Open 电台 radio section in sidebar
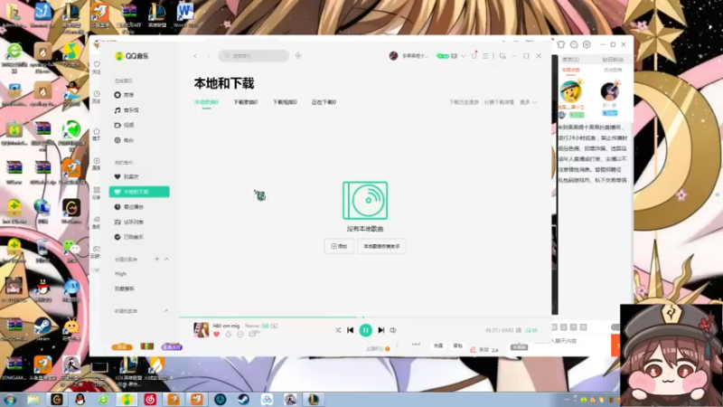 pyautogui.click(x=124, y=140)
